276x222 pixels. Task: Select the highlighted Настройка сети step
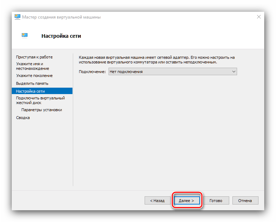[x=42, y=91]
